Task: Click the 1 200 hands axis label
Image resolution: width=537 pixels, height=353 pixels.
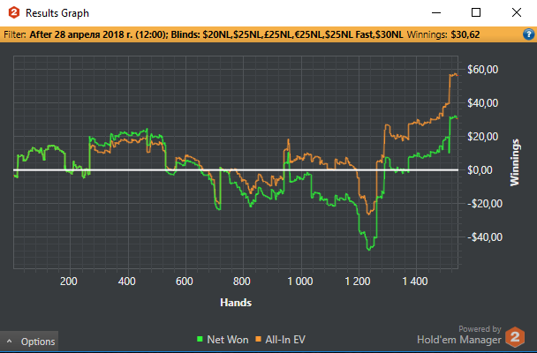Action: tap(358, 282)
